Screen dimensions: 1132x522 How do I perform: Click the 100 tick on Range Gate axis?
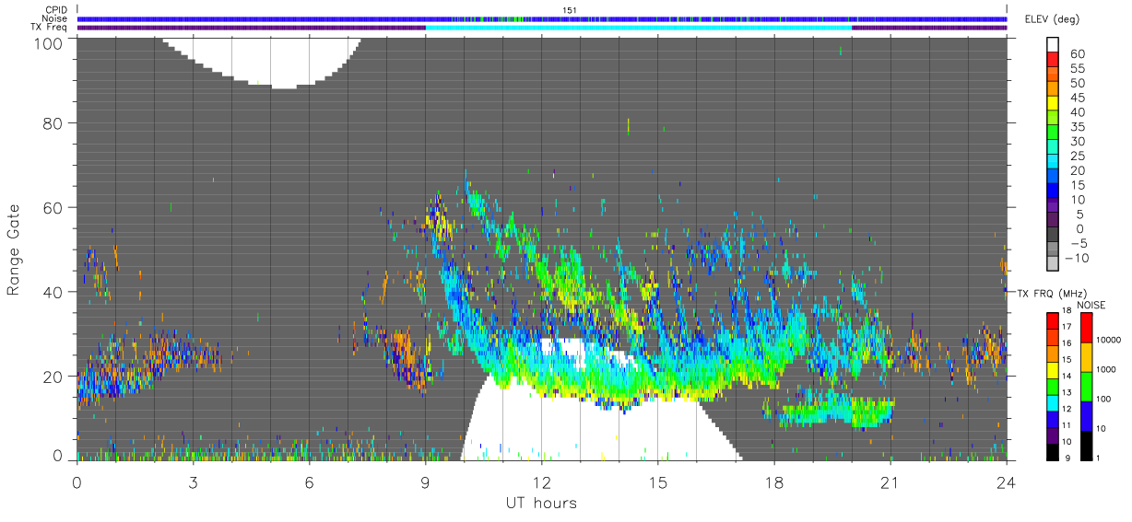(x=49, y=43)
